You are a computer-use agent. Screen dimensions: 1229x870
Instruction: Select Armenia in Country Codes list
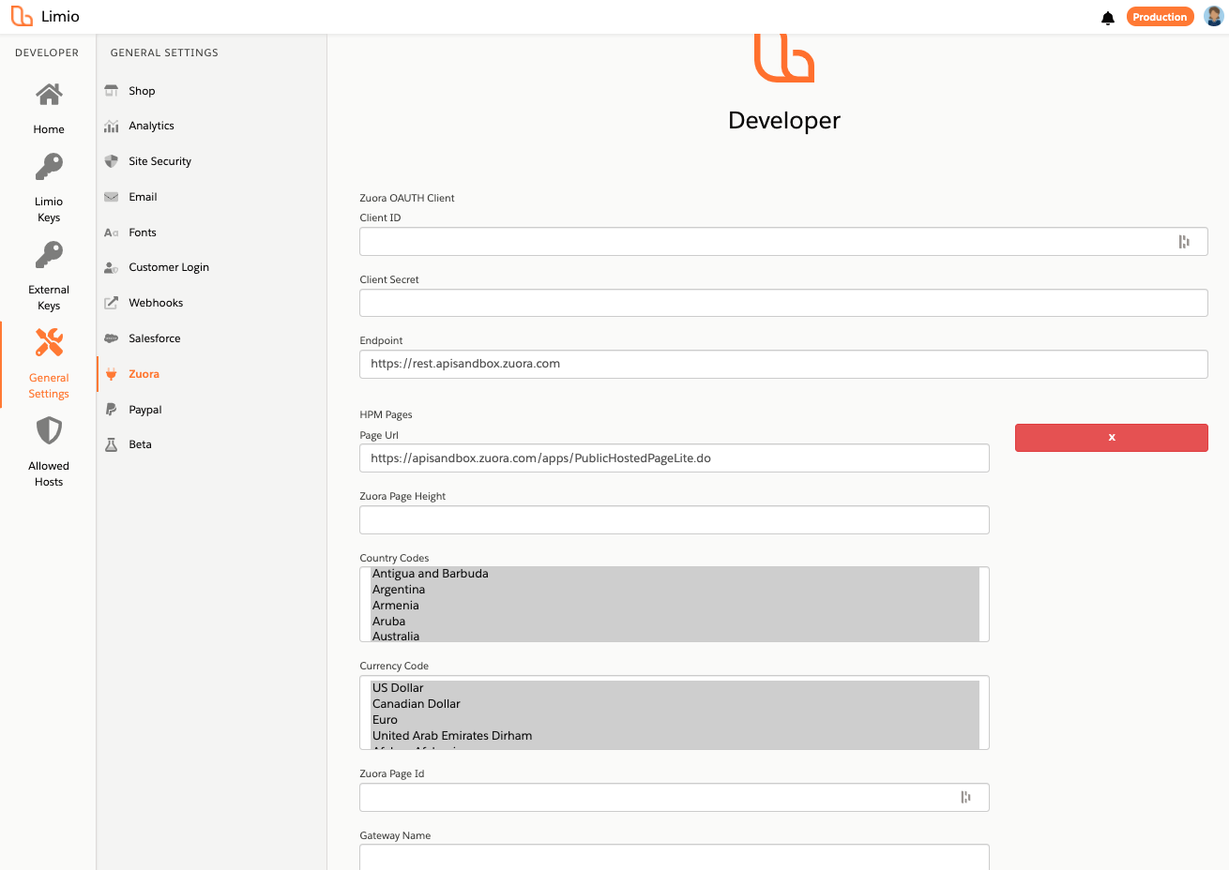coord(675,606)
